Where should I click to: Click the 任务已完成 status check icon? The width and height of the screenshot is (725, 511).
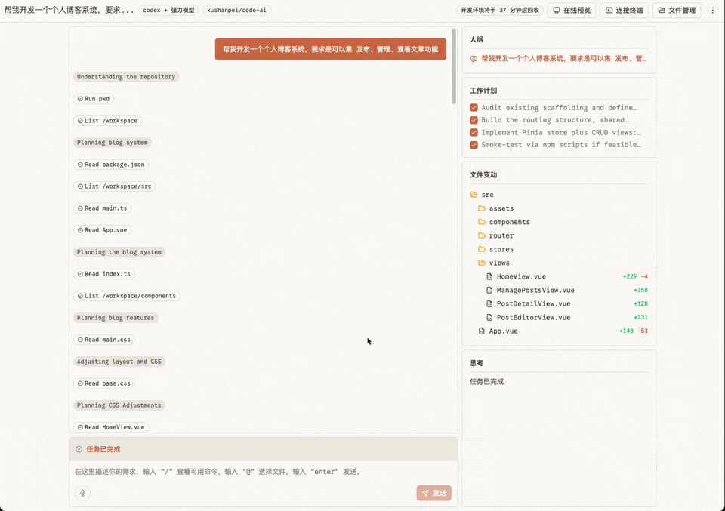pos(79,449)
